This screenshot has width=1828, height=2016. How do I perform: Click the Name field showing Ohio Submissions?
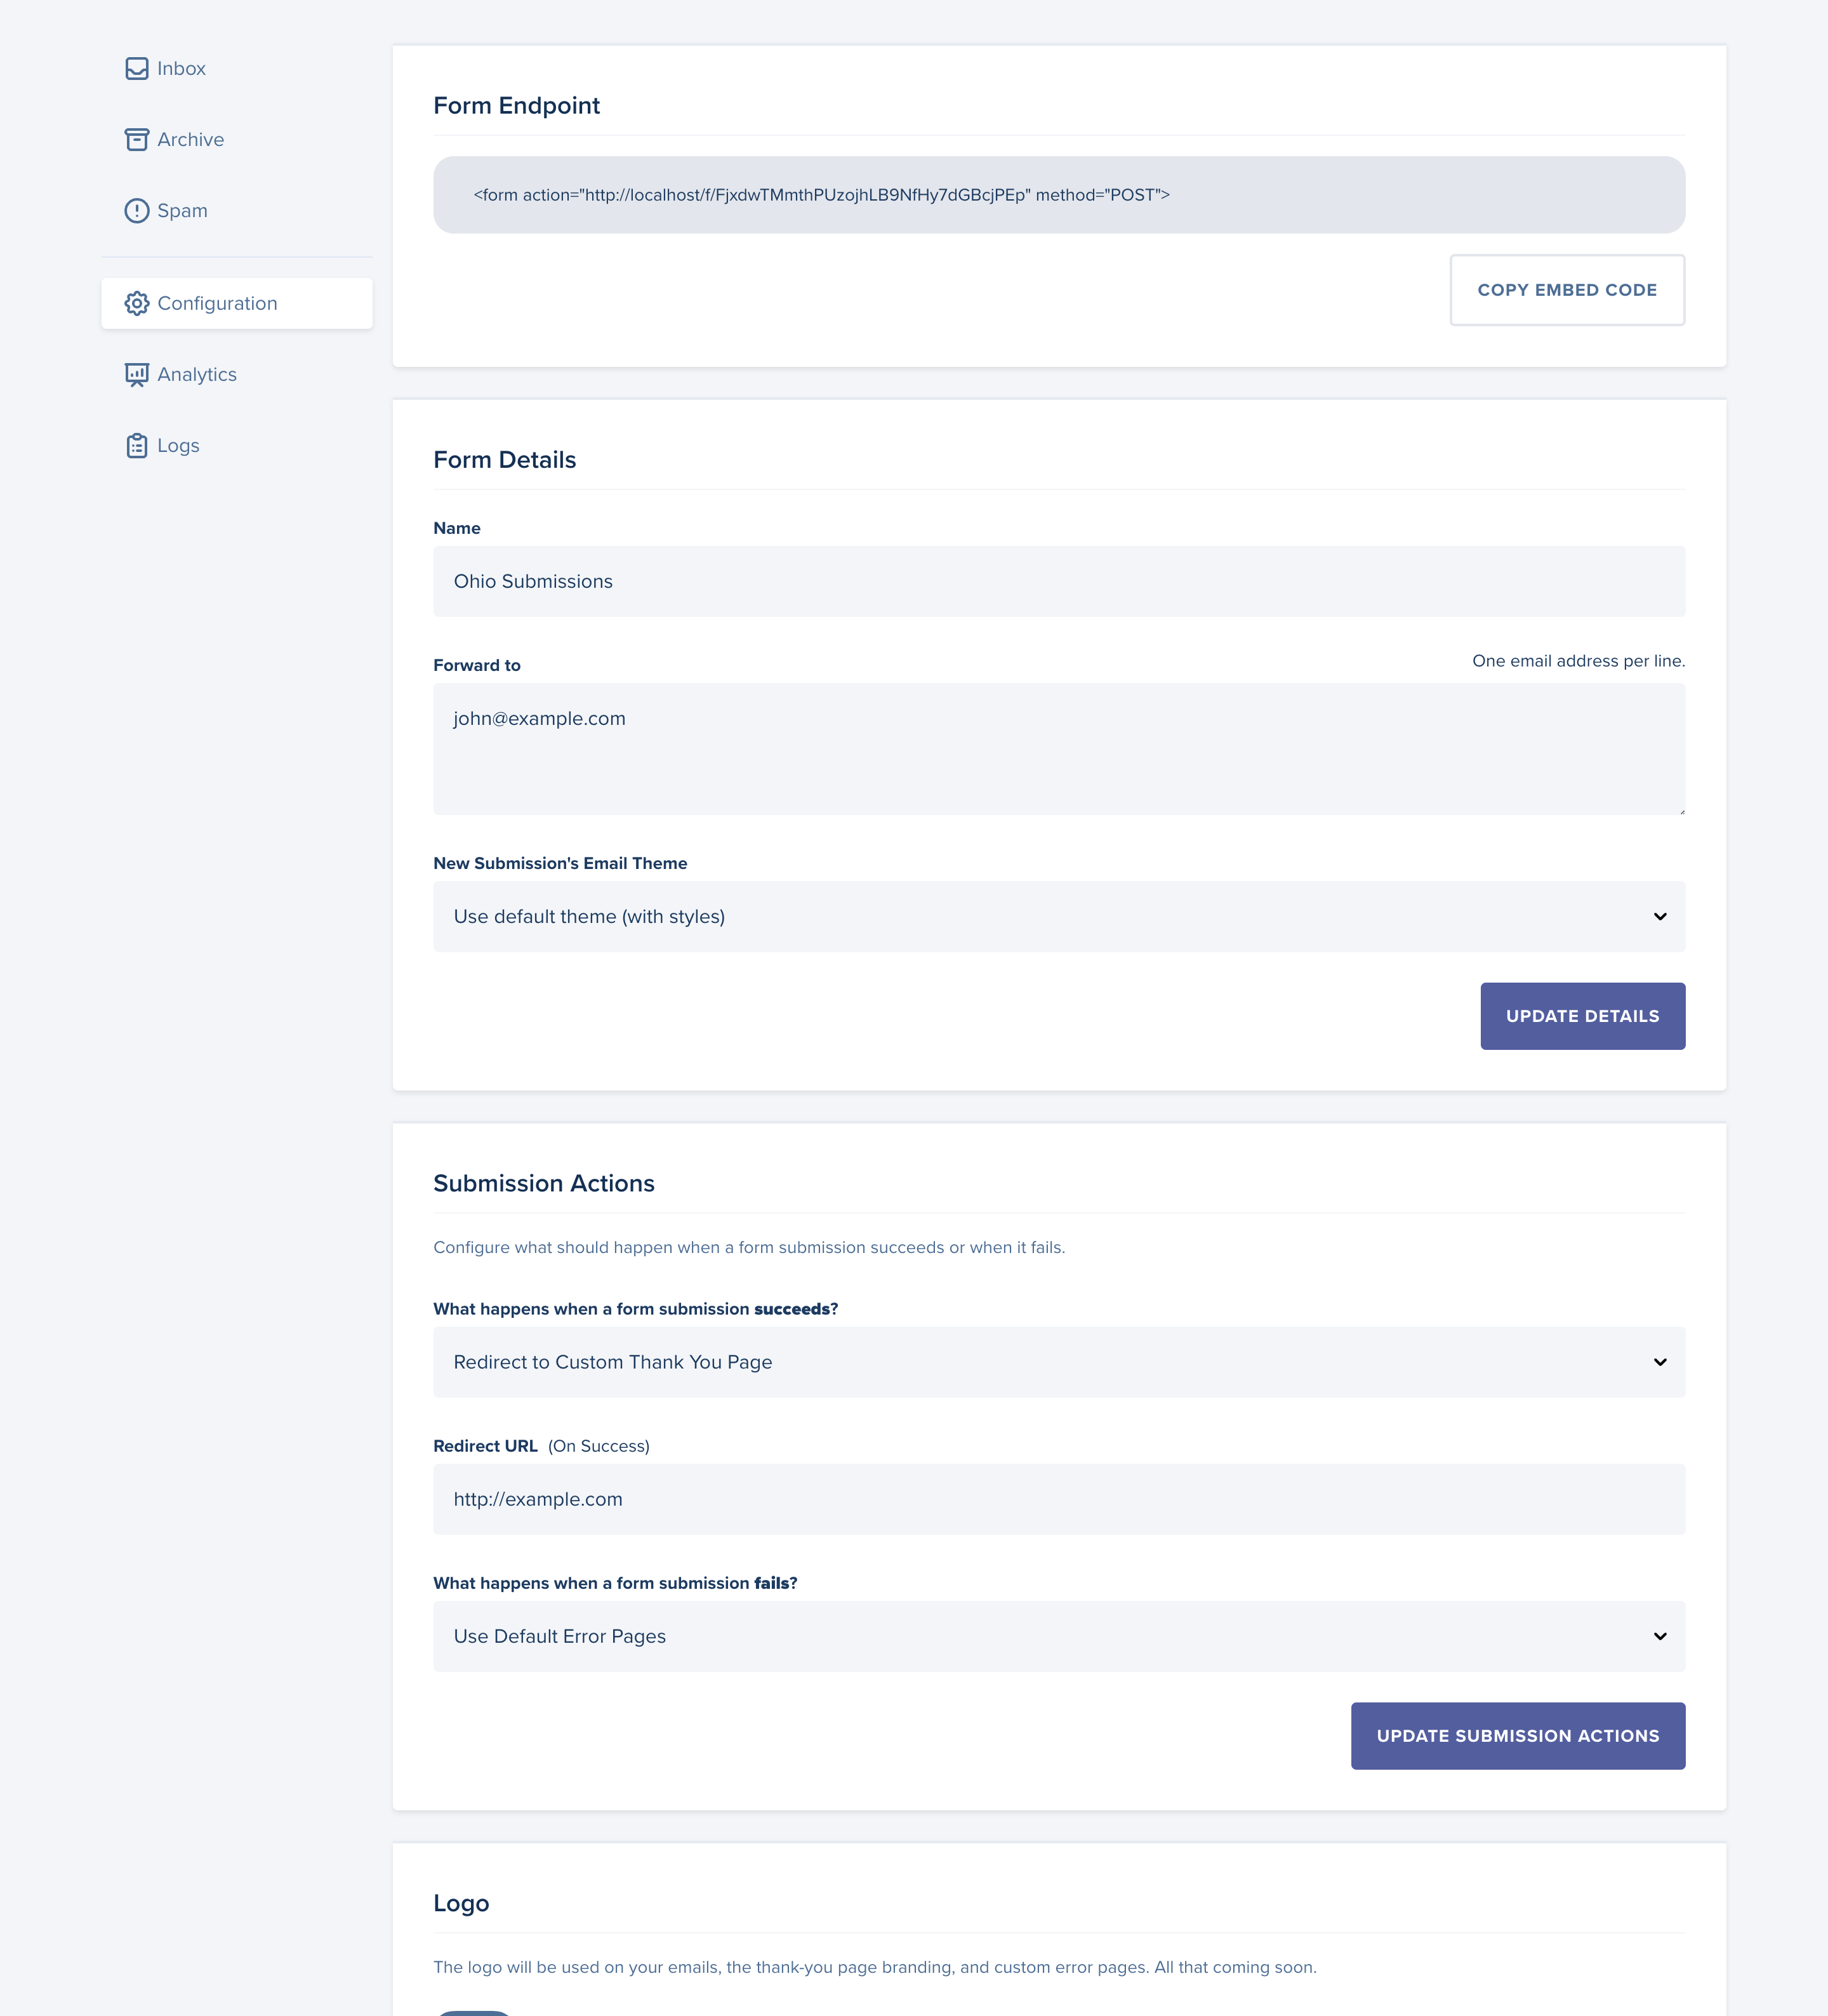[x=1058, y=581]
